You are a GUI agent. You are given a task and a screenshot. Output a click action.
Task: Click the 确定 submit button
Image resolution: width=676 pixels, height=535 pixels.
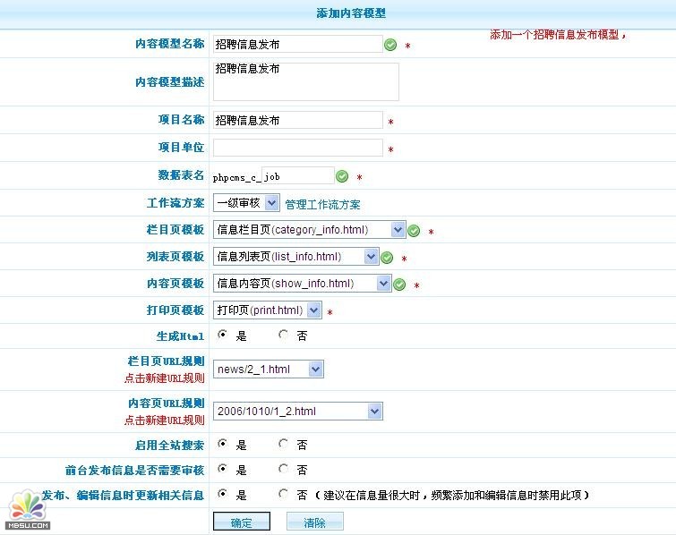coord(241,522)
